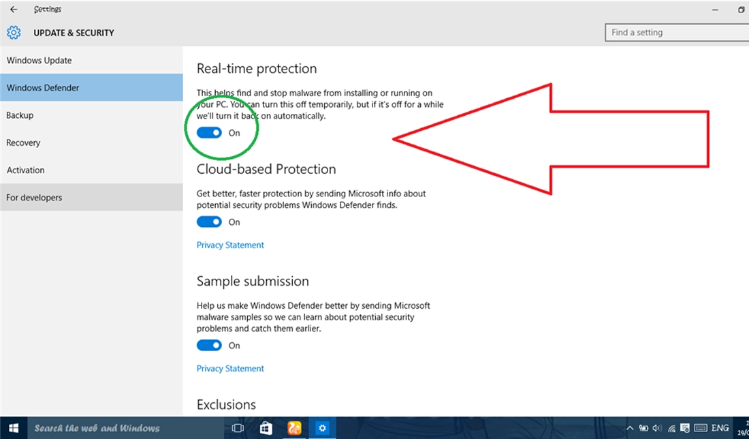
Task: Open the For developers page
Action: [34, 198]
